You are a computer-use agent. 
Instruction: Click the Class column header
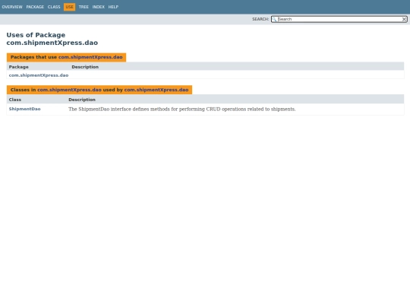(x=15, y=100)
